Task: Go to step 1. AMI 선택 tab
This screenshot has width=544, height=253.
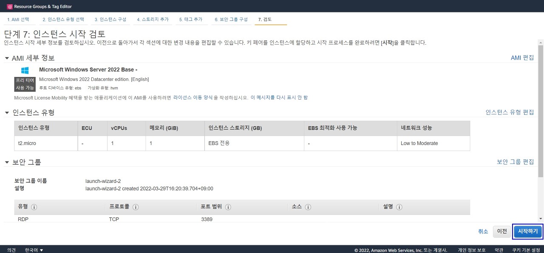Action: (x=18, y=20)
